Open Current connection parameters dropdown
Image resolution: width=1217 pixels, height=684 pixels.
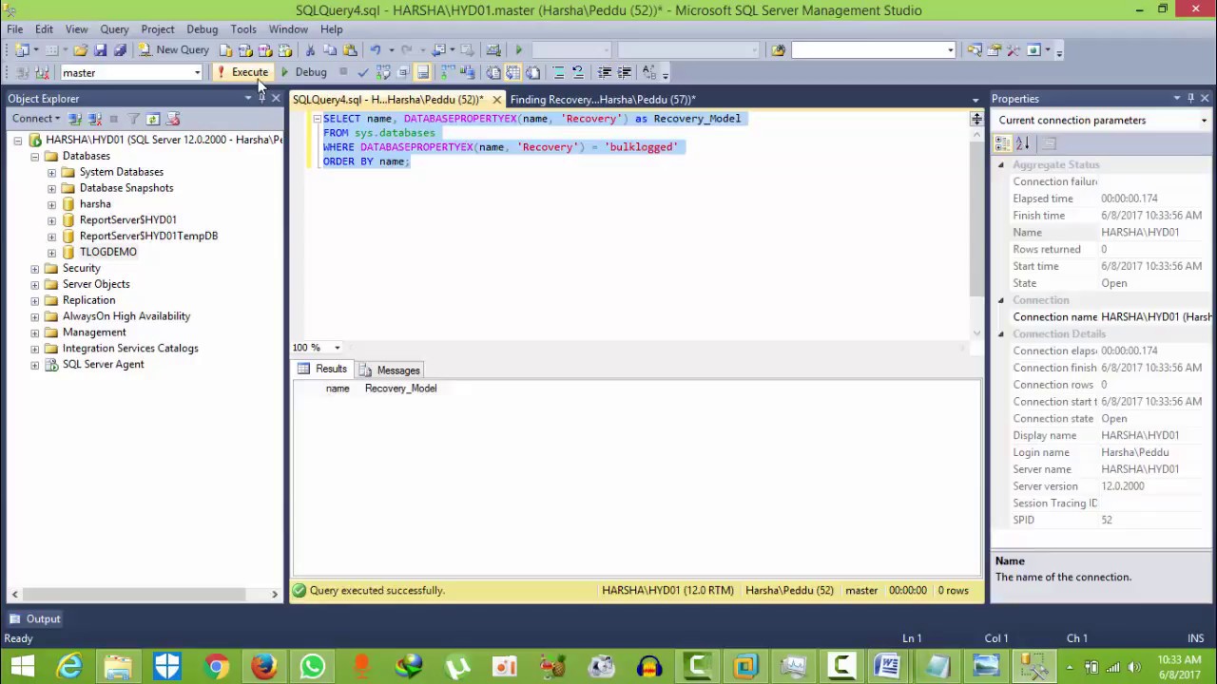tap(1204, 121)
